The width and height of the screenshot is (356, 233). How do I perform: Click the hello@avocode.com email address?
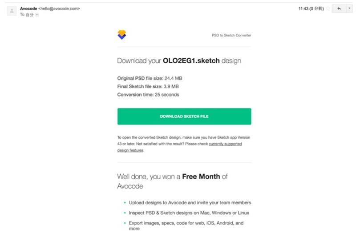coord(59,8)
